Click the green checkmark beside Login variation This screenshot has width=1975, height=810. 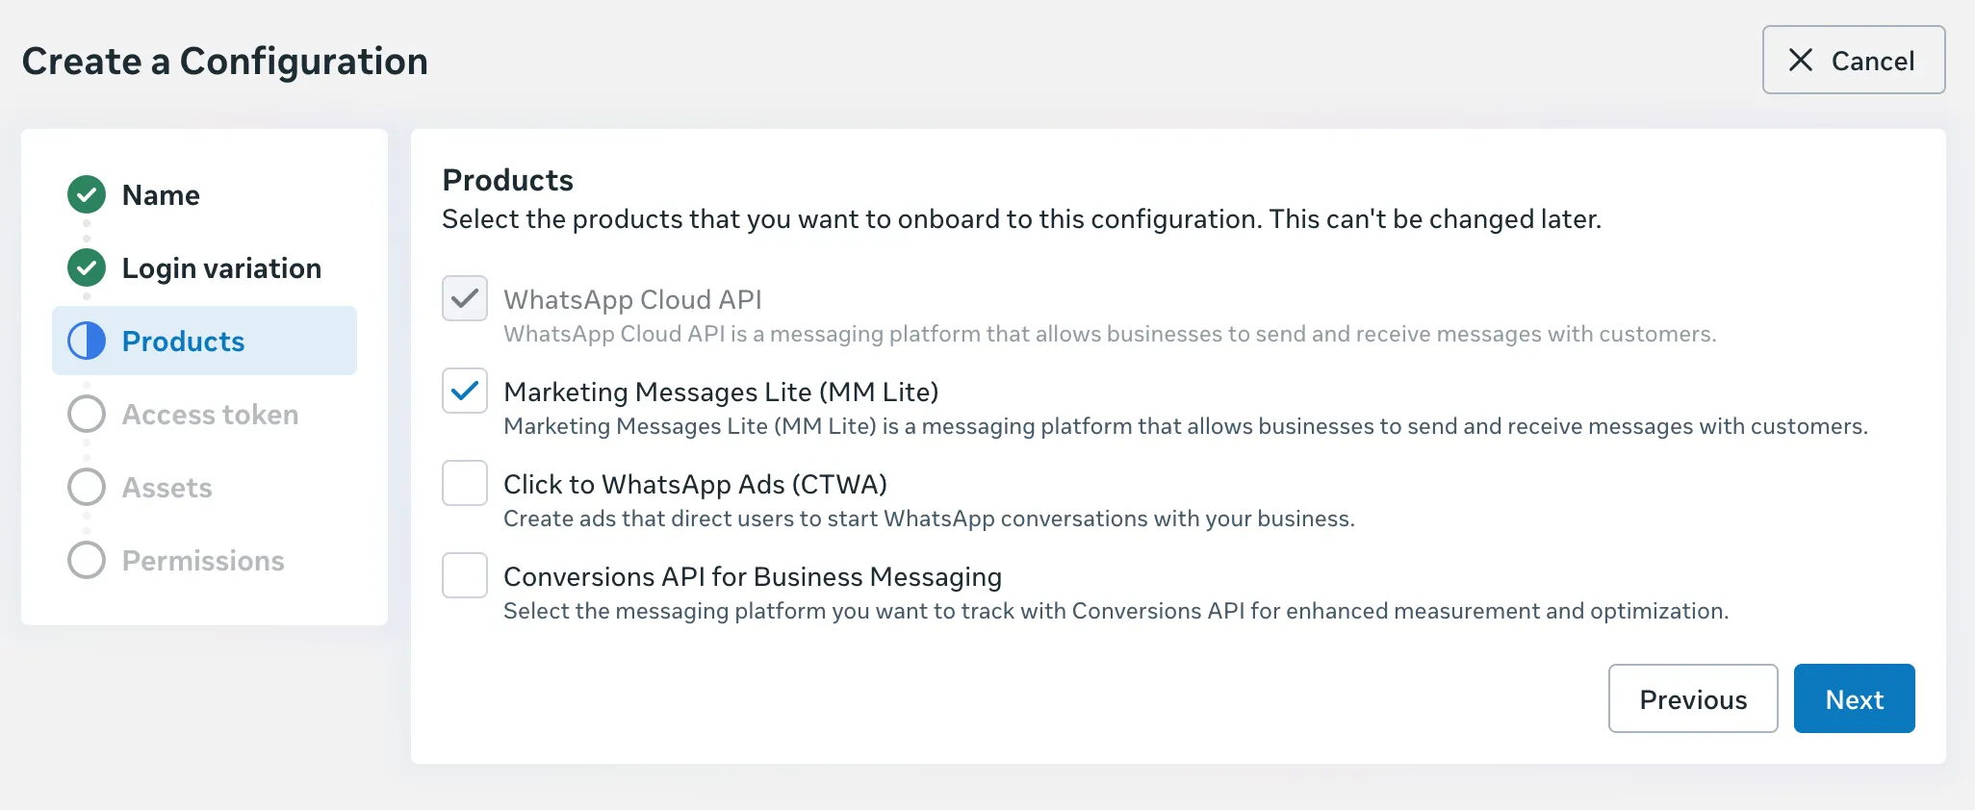pos(87,268)
